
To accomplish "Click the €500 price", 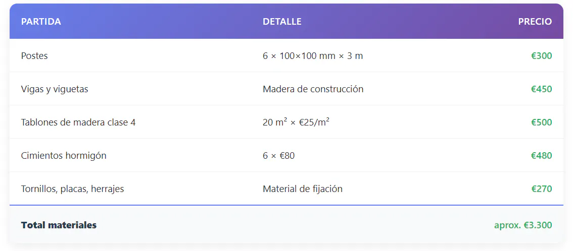I will click(x=541, y=122).
